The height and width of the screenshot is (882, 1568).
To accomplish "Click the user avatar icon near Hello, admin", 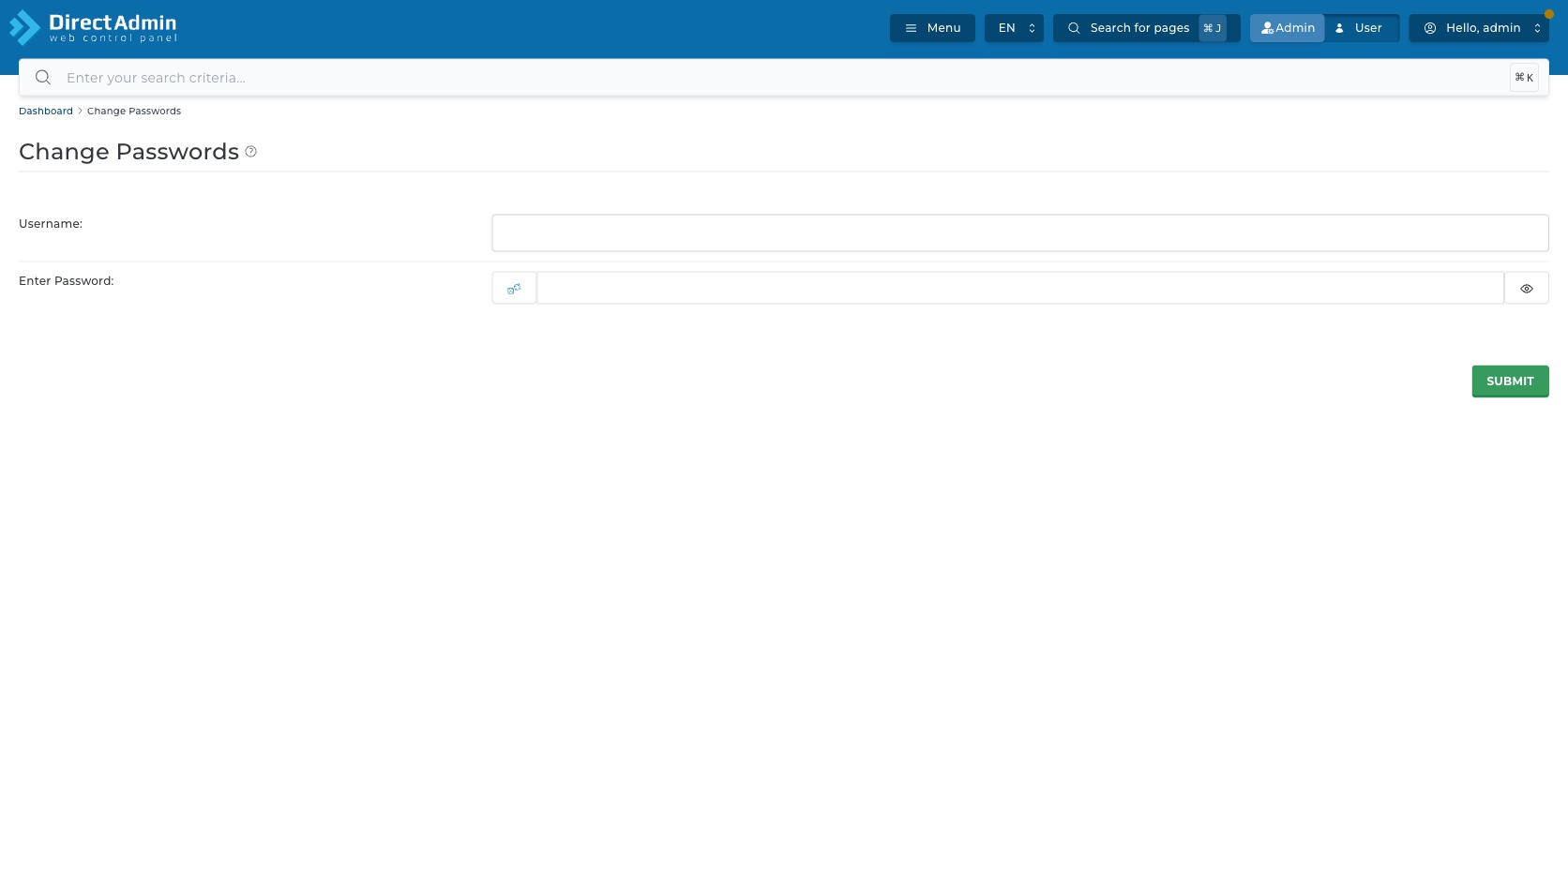I will point(1430,28).
